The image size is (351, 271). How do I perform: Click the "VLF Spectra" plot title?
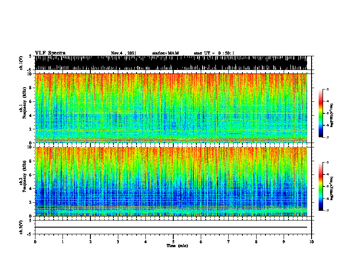pyautogui.click(x=50, y=53)
